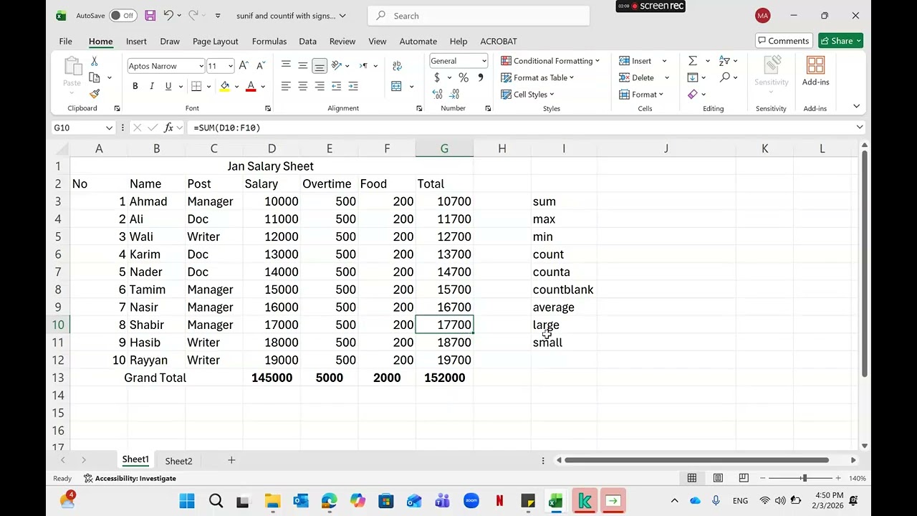Add a new sheet with plus icon
This screenshot has height=516, width=917.
click(x=231, y=460)
